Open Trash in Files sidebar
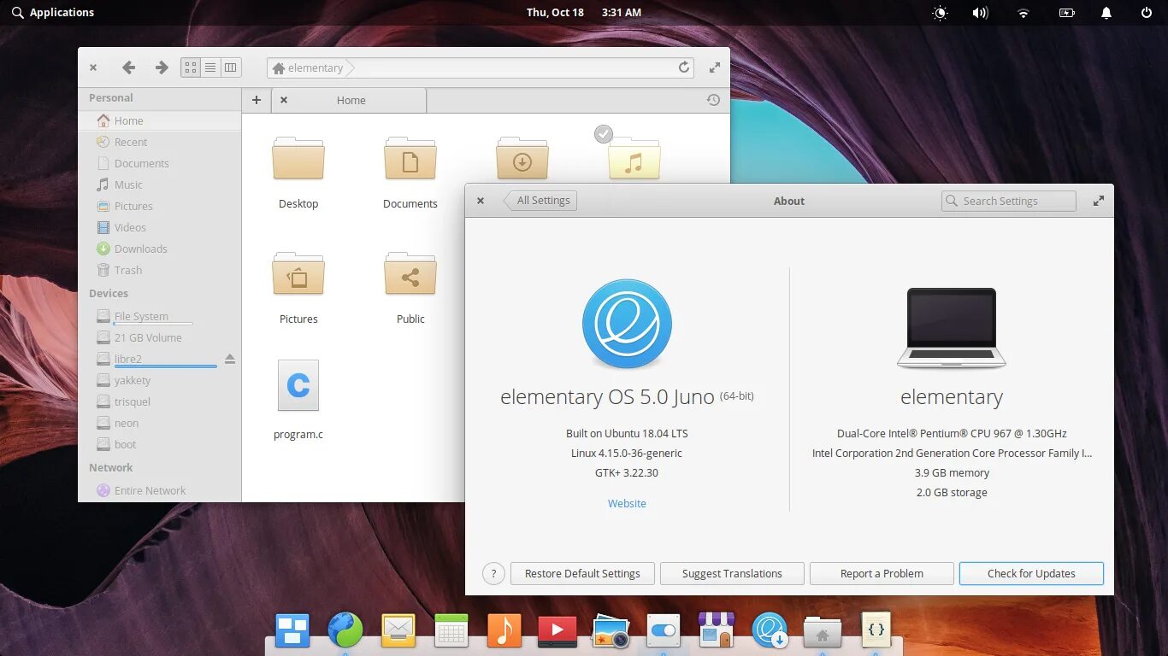 160,270
